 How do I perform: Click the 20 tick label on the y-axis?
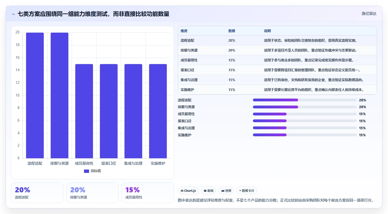[17, 32]
